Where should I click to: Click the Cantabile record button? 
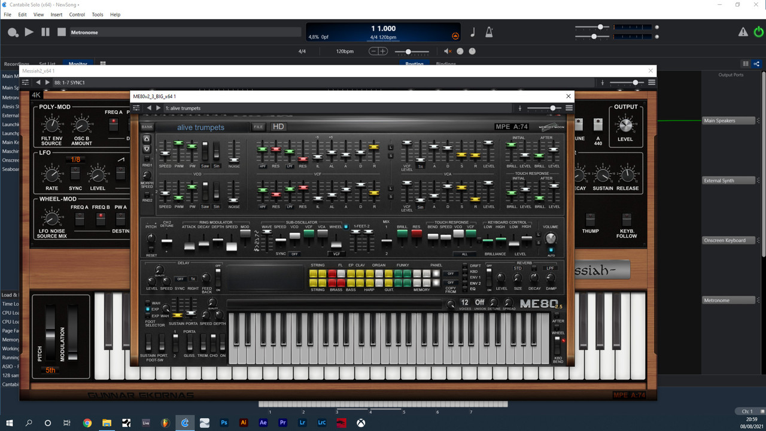[x=13, y=32]
